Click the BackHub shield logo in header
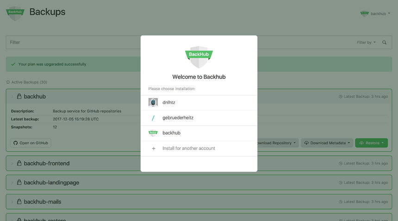This screenshot has width=398, height=221. pos(15,14)
